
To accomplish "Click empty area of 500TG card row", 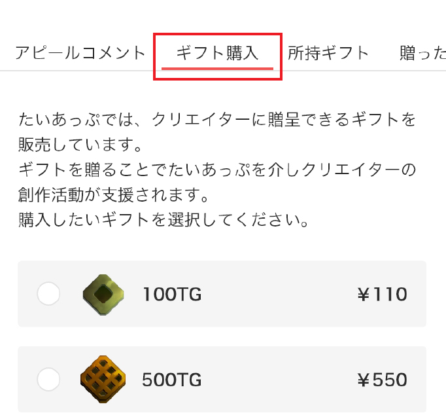I will click(x=279, y=380).
